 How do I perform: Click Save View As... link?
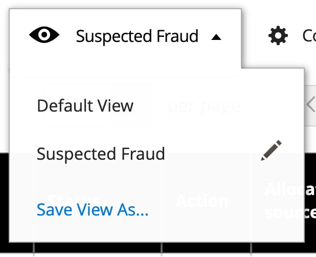[x=93, y=209]
